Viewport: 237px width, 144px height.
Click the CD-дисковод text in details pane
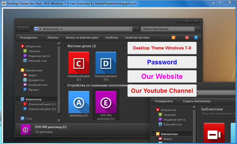[x=44, y=132]
